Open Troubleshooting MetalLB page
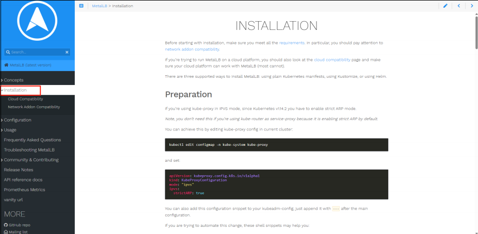 point(29,150)
